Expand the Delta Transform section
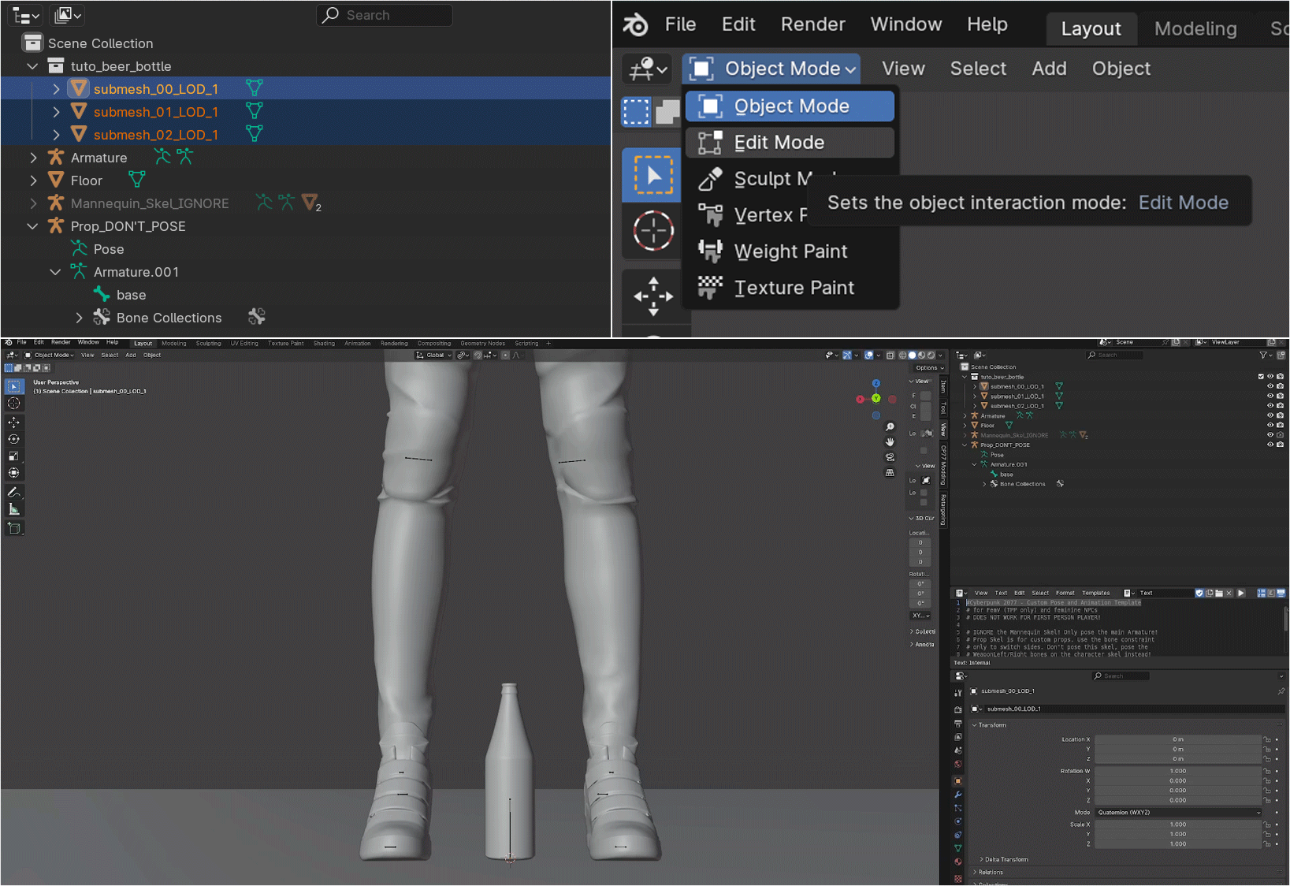 click(1006, 859)
